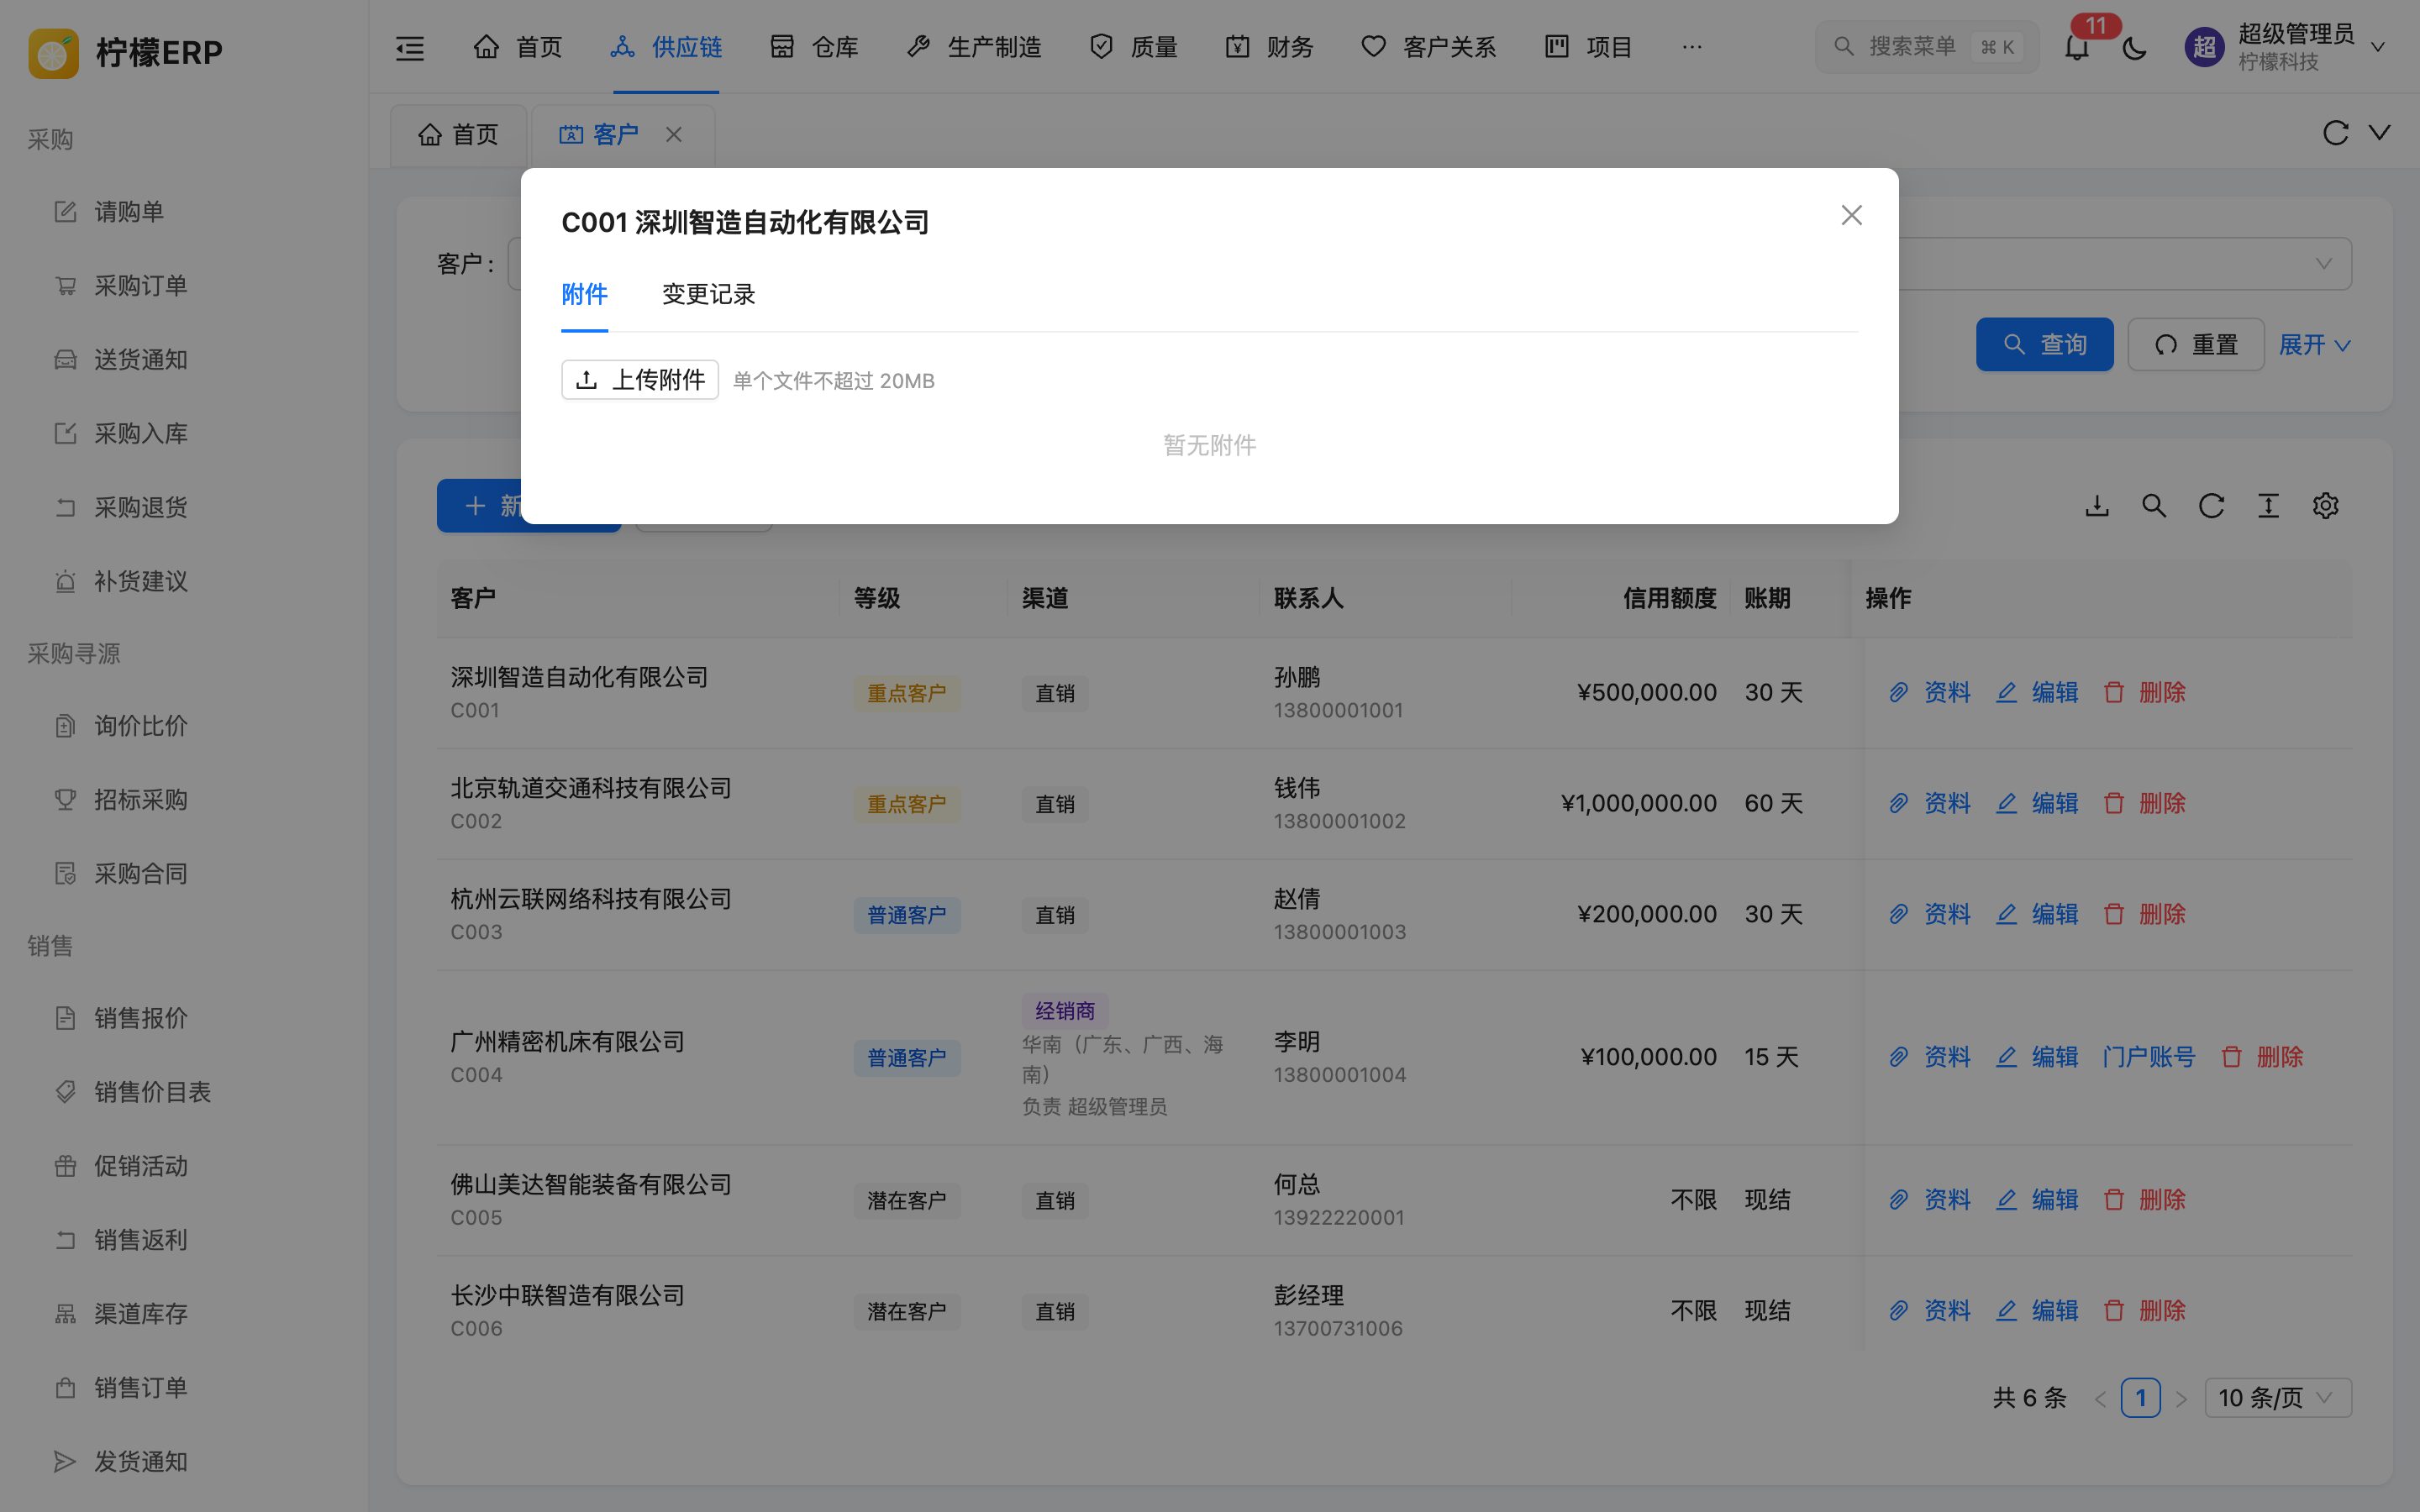Select the 附件 tab
The image size is (2420, 1512).
point(584,294)
